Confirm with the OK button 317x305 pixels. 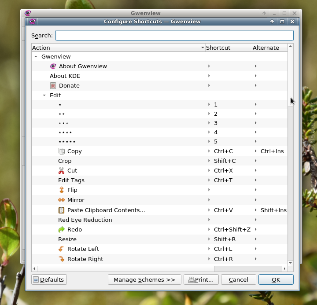[x=276, y=279]
